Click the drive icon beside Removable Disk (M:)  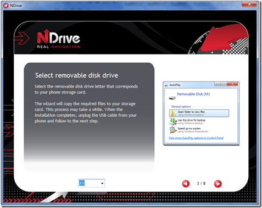tap(172, 98)
